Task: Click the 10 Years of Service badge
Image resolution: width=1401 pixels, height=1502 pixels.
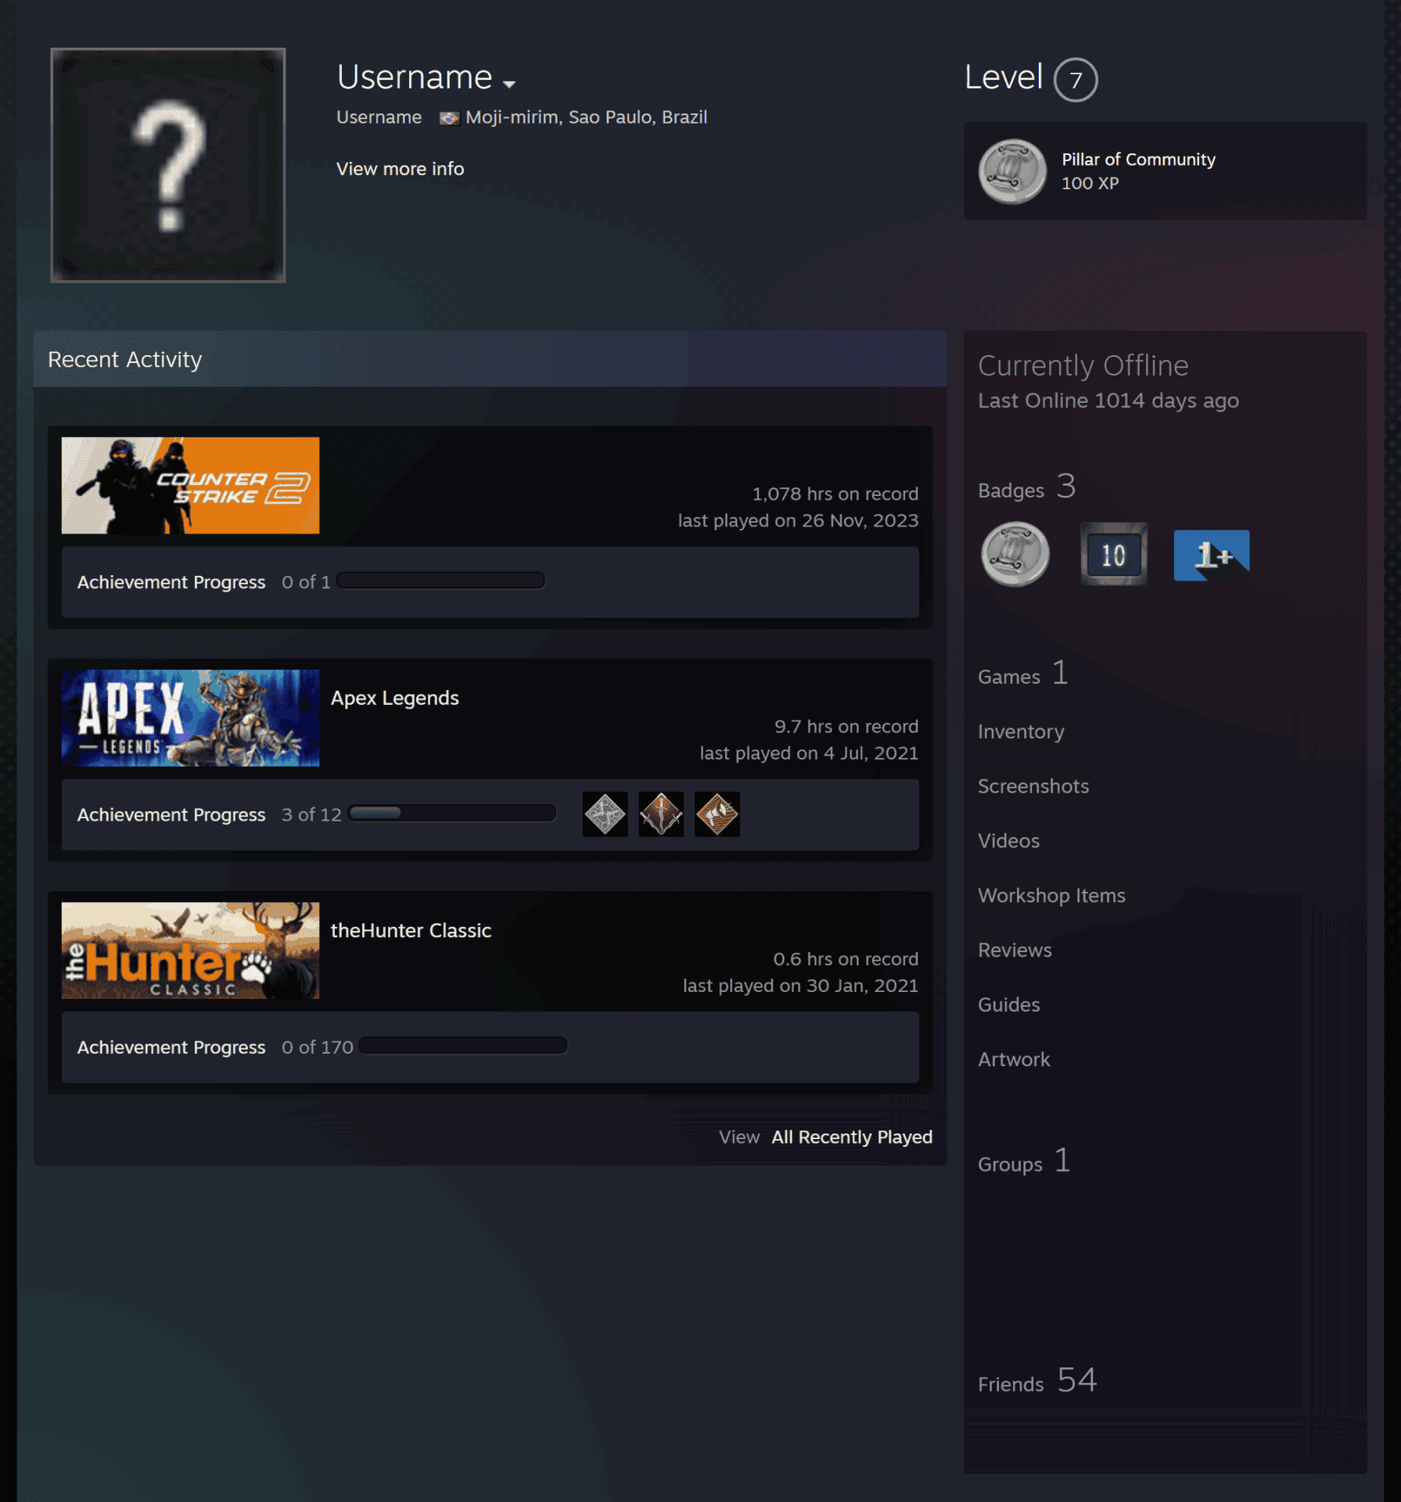Action: (x=1114, y=555)
